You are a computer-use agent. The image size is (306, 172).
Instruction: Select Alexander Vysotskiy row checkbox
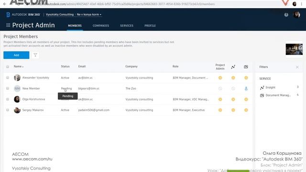pos(8,77)
